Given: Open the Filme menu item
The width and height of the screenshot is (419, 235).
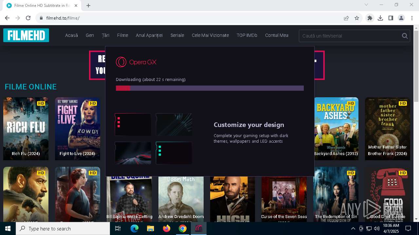Looking at the screenshot, I should pyautogui.click(x=122, y=35).
